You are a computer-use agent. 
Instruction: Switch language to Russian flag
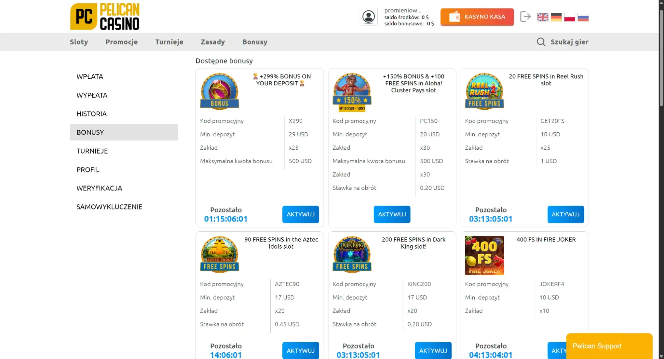[x=583, y=17]
